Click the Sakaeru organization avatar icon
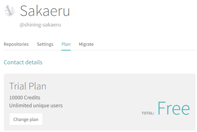 pos(10,11)
